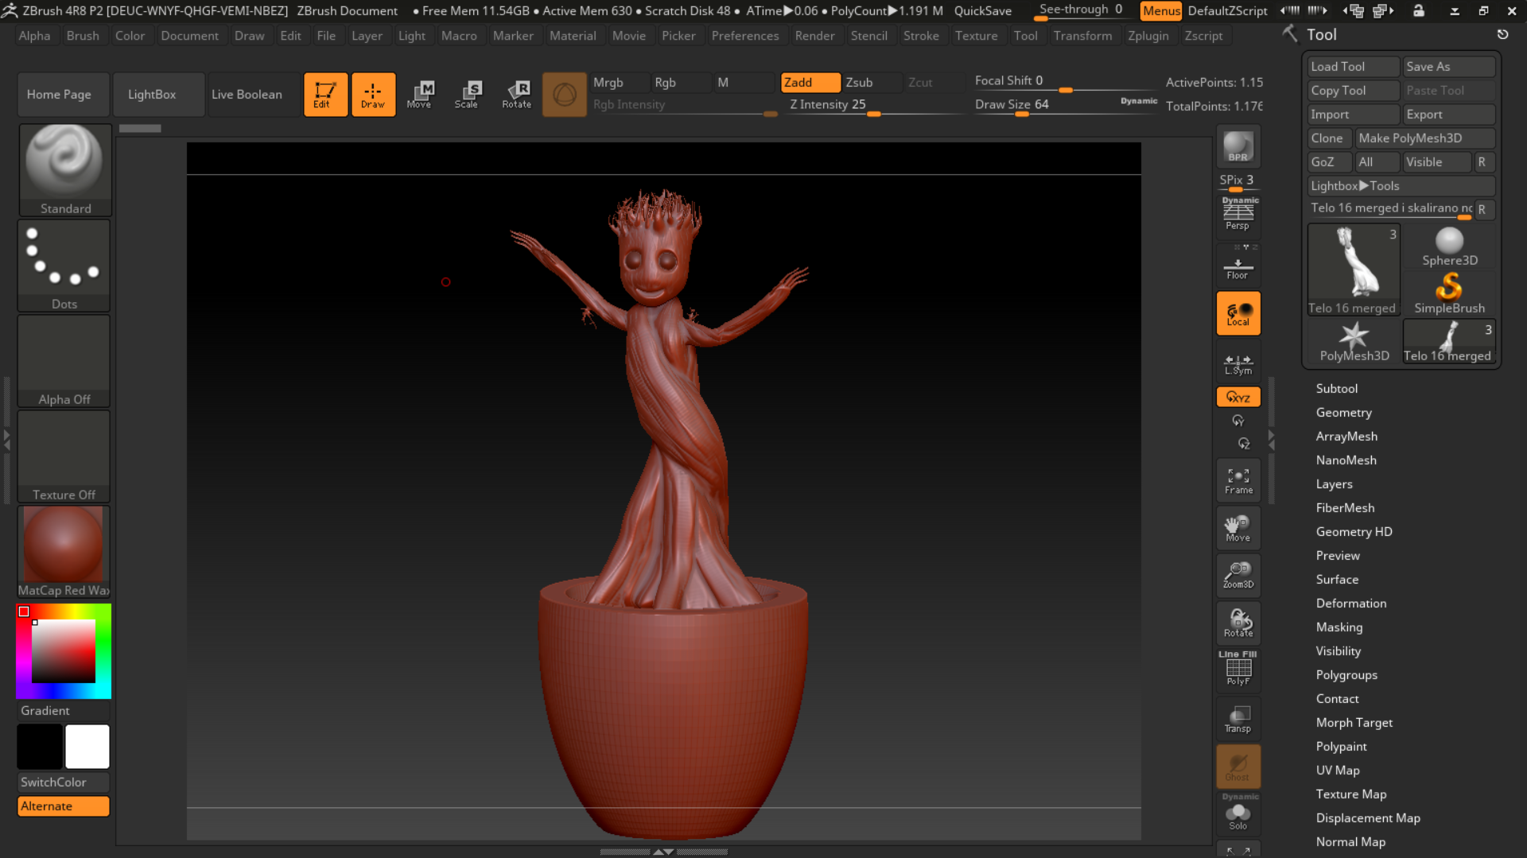Image resolution: width=1527 pixels, height=858 pixels.
Task: Expand the Geometry section
Action: pyautogui.click(x=1343, y=413)
